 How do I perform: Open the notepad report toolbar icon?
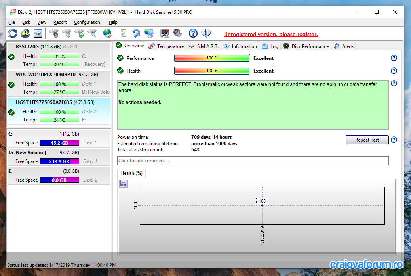[123, 33]
